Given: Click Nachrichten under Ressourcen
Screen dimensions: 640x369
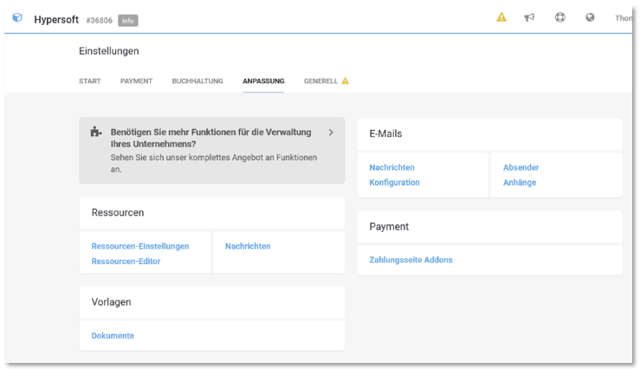Looking at the screenshot, I should 248,246.
